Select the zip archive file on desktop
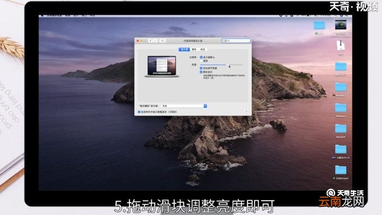The width and height of the screenshot is (382, 215). 340,45
